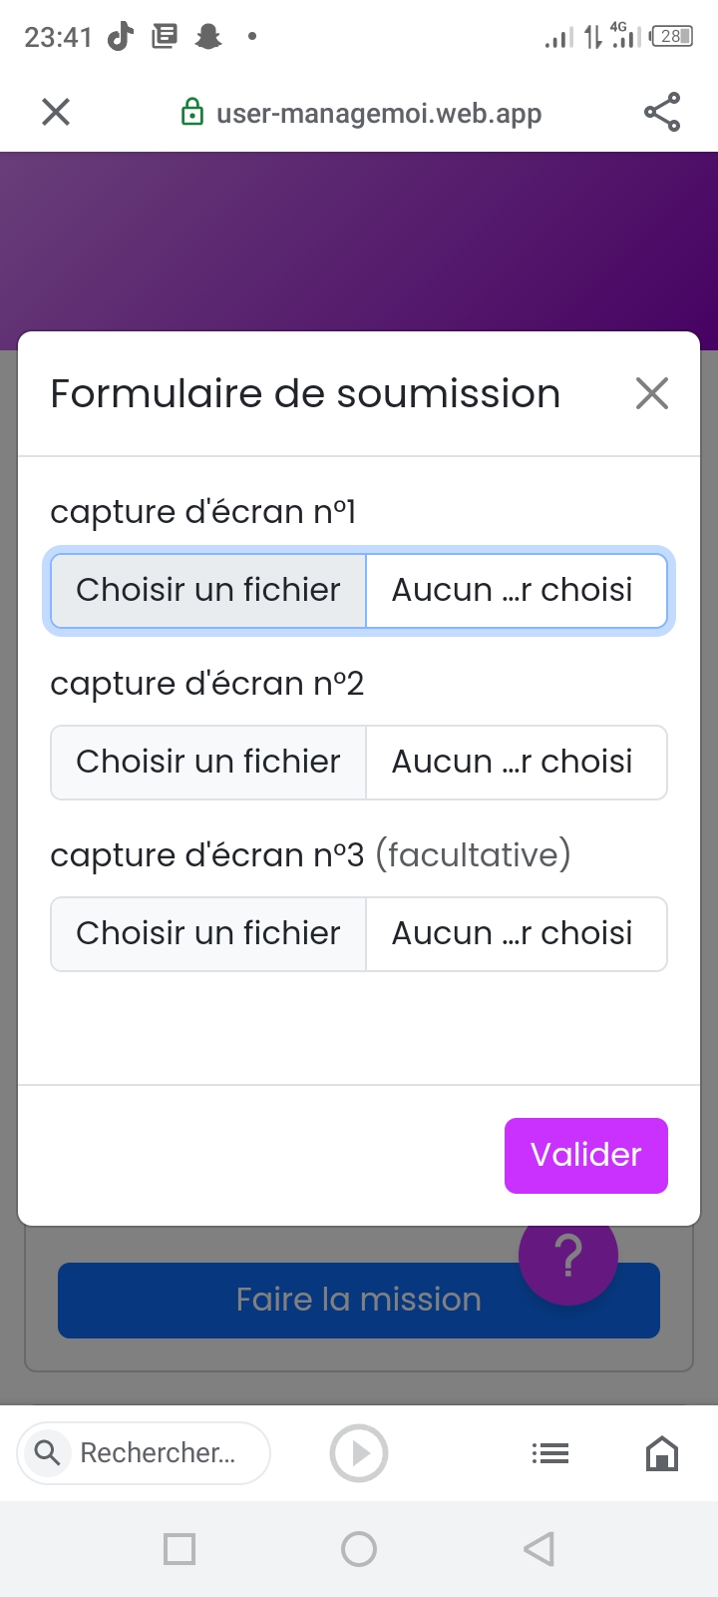Choose a file for capture d'écran n°1
Image resolution: width=718 pixels, height=1597 pixels.
point(208,591)
